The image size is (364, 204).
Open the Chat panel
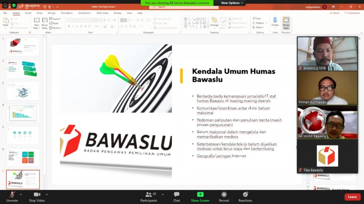[176, 195]
